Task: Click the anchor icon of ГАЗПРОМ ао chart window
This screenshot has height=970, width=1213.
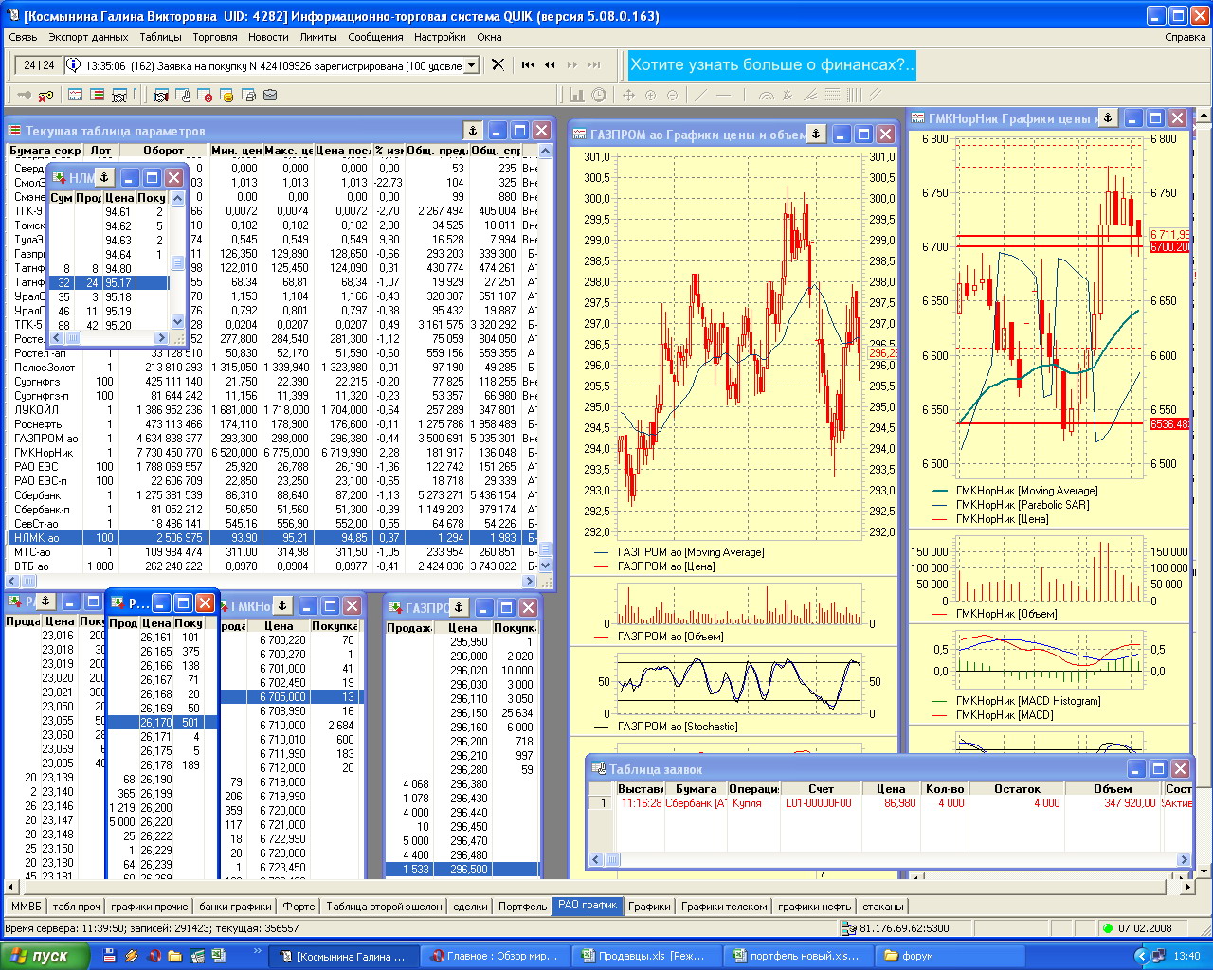Action: pos(816,134)
